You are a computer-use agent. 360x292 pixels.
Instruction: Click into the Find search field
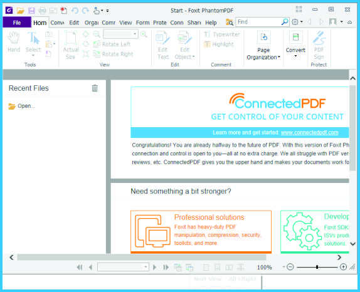[x=259, y=22]
